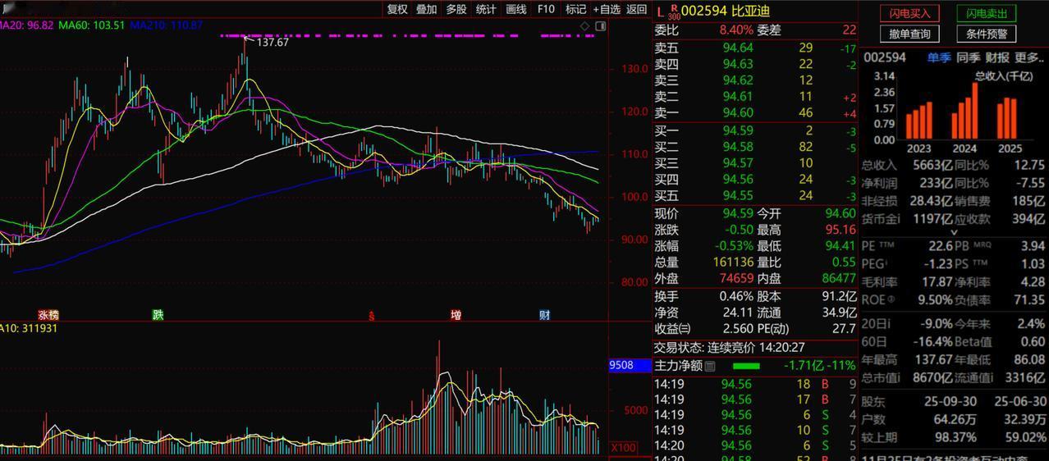Switch to the 单季 tab
Image resolution: width=1049 pixels, height=461 pixels.
click(939, 57)
